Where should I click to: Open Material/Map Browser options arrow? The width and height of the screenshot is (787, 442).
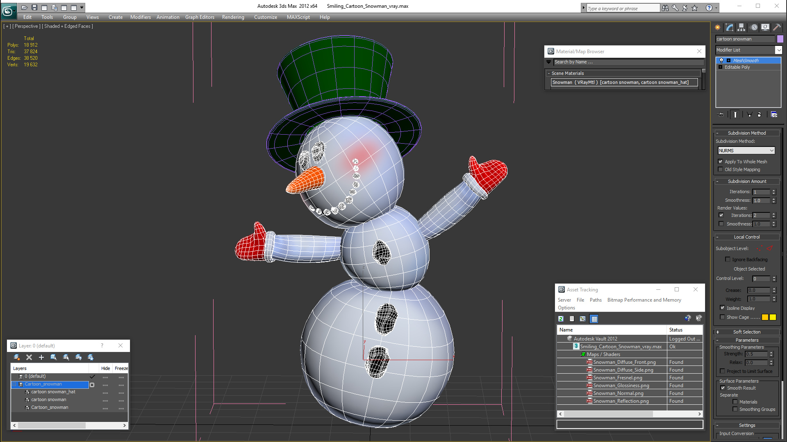[549, 62]
